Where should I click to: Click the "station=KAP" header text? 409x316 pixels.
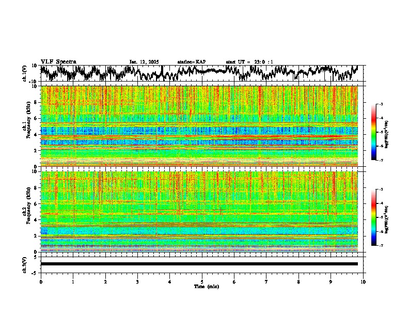pyautogui.click(x=192, y=62)
